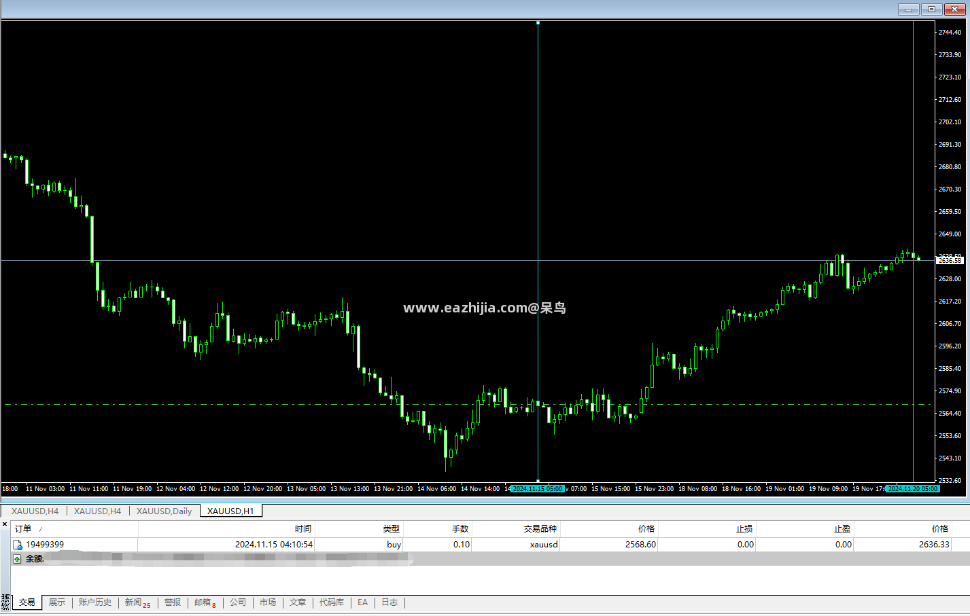Click the green arrow icon beside 余额
The image size is (970, 616).
tap(18, 559)
